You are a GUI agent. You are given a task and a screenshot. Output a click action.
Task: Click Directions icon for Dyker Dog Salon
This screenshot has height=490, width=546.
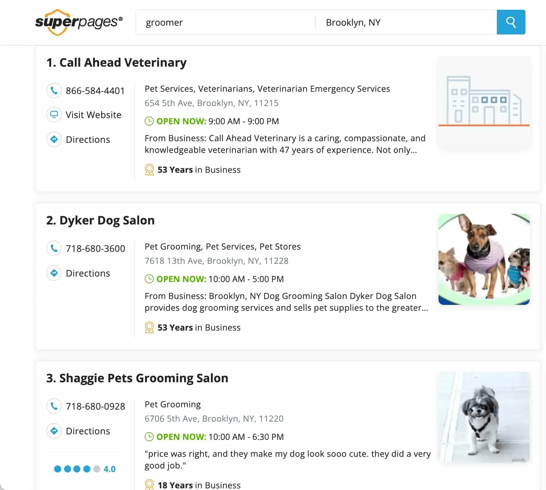coord(54,273)
